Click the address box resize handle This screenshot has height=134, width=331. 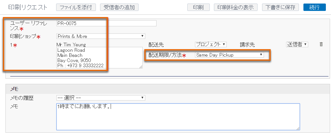click(141, 67)
